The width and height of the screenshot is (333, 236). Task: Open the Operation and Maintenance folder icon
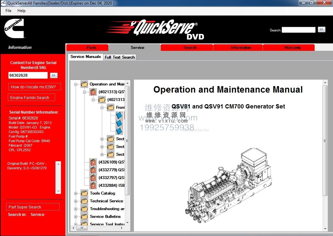point(84,84)
